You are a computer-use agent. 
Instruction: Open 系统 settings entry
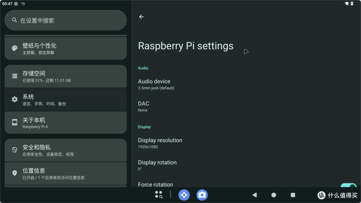pyautogui.click(x=66, y=100)
